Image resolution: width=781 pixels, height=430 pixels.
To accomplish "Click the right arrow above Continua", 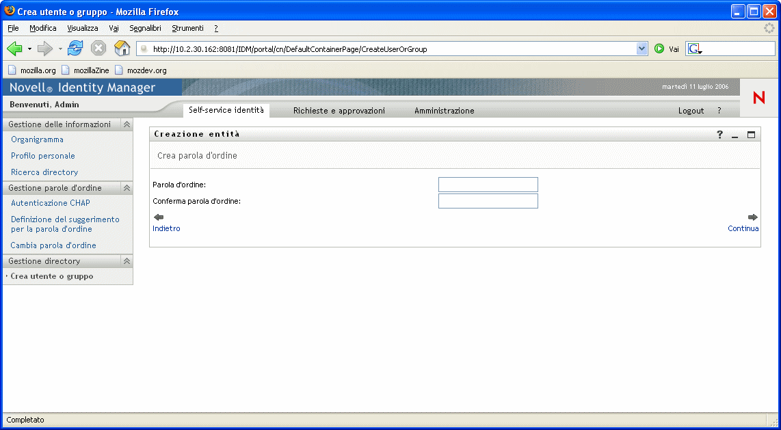I will [x=752, y=217].
